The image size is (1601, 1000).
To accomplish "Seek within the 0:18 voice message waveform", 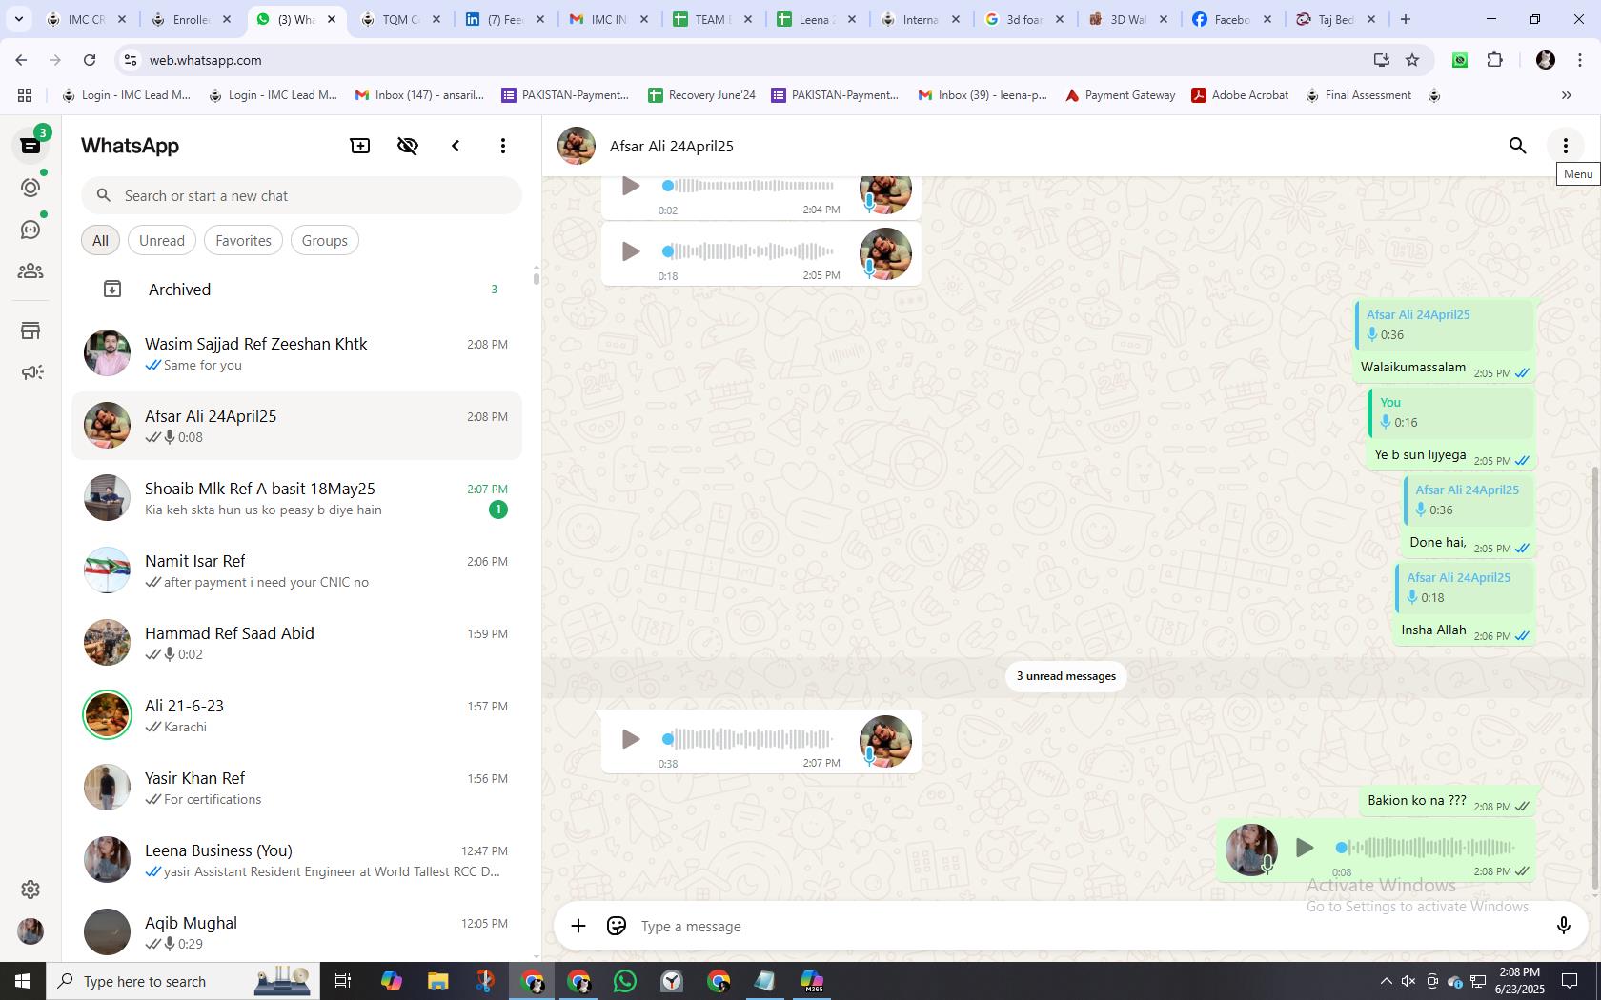I will [749, 251].
